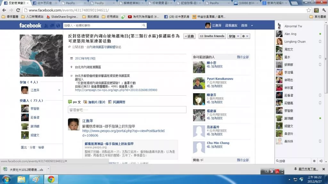Switch to 好奇寶寶 browser tab

160,3
